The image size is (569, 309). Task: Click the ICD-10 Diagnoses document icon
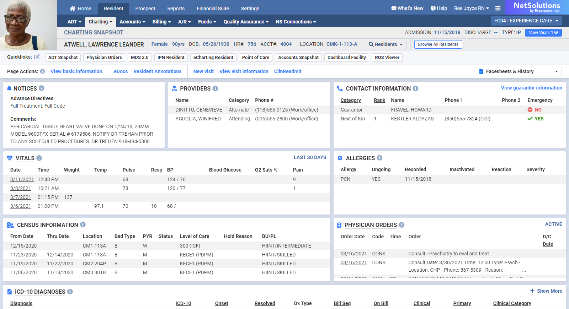[10, 292]
